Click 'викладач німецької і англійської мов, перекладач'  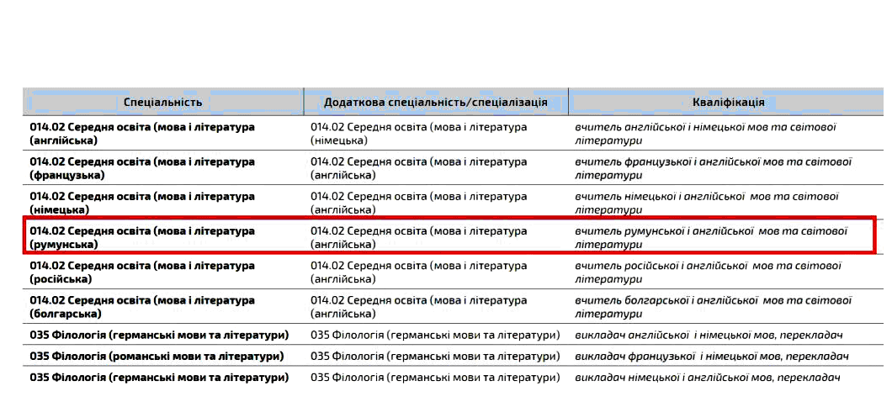(x=707, y=378)
